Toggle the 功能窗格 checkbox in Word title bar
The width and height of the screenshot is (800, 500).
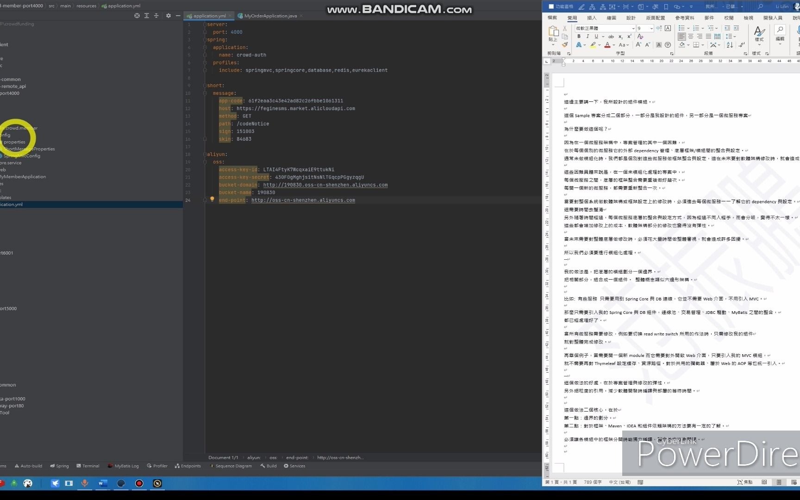pos(551,6)
